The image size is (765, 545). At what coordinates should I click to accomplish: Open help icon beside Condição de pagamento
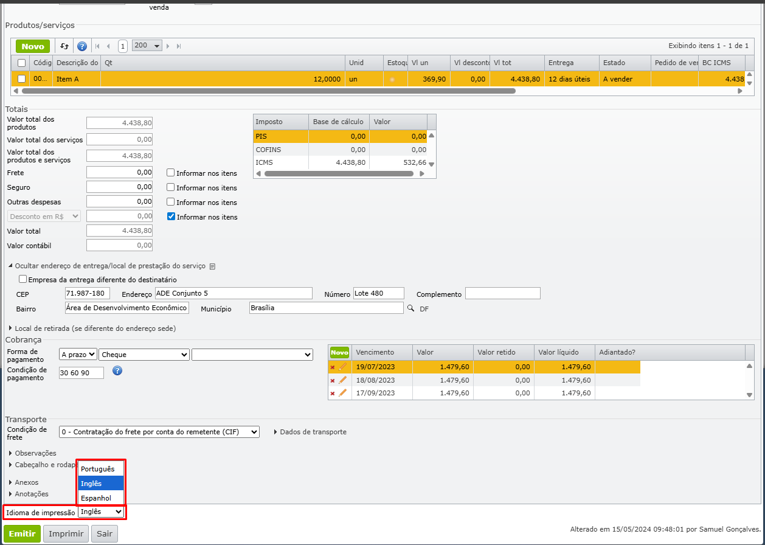pyautogui.click(x=117, y=370)
